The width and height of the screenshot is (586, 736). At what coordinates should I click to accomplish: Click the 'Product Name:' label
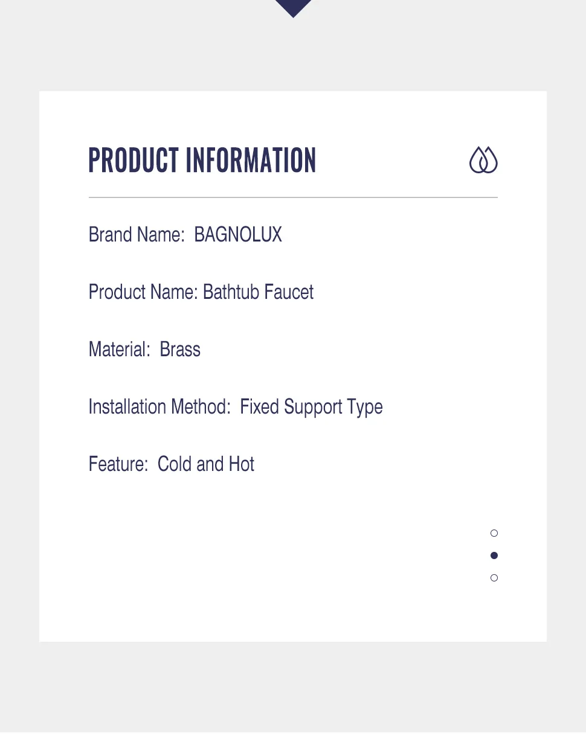coord(143,292)
